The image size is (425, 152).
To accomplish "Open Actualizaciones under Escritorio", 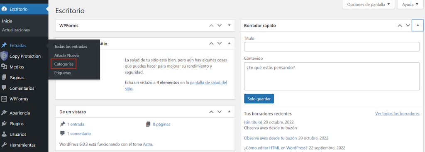I will coord(16,30).
